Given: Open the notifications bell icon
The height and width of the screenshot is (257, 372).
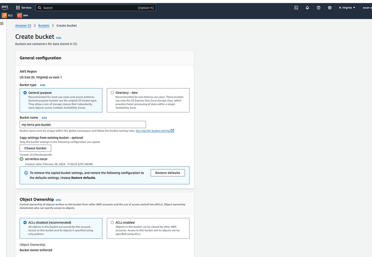Looking at the screenshot, I should coord(307,7).
